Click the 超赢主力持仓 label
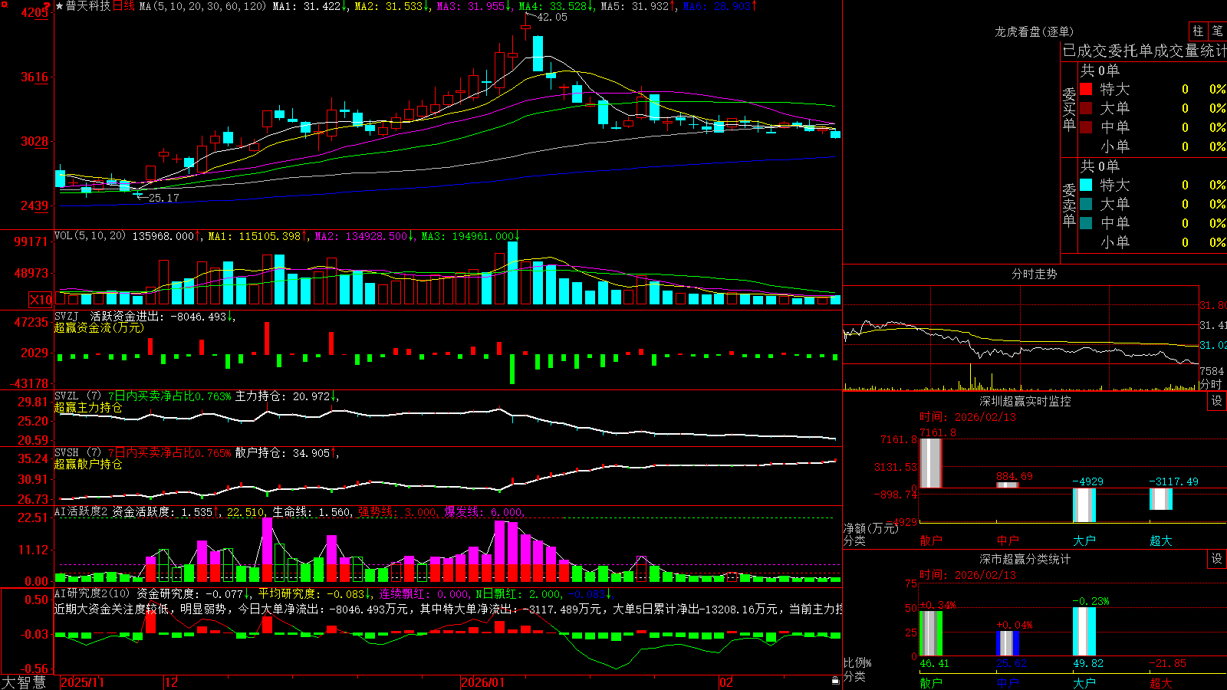The height and width of the screenshot is (690, 1227). click(88, 408)
